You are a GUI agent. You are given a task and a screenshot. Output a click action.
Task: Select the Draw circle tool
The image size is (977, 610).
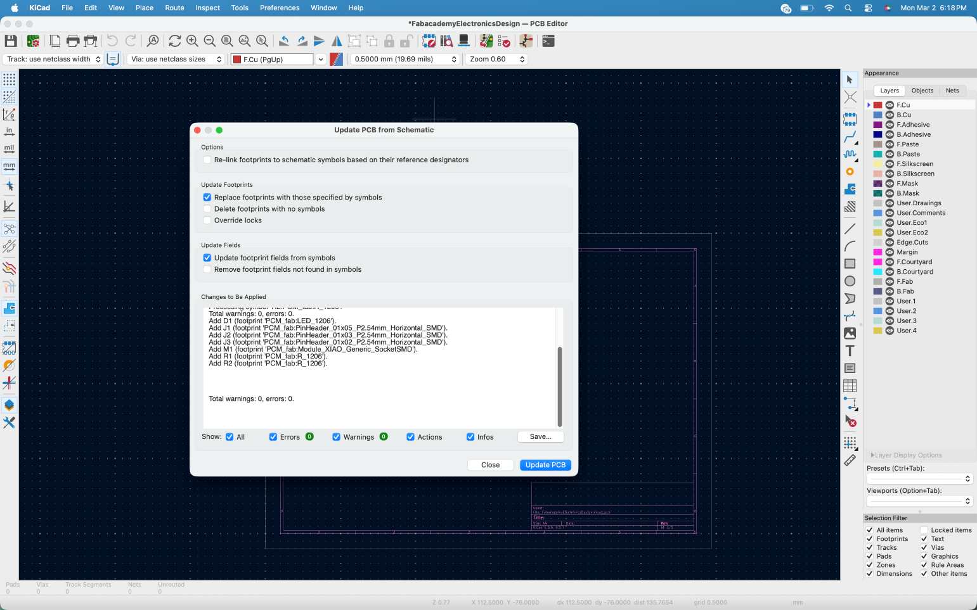point(850,281)
